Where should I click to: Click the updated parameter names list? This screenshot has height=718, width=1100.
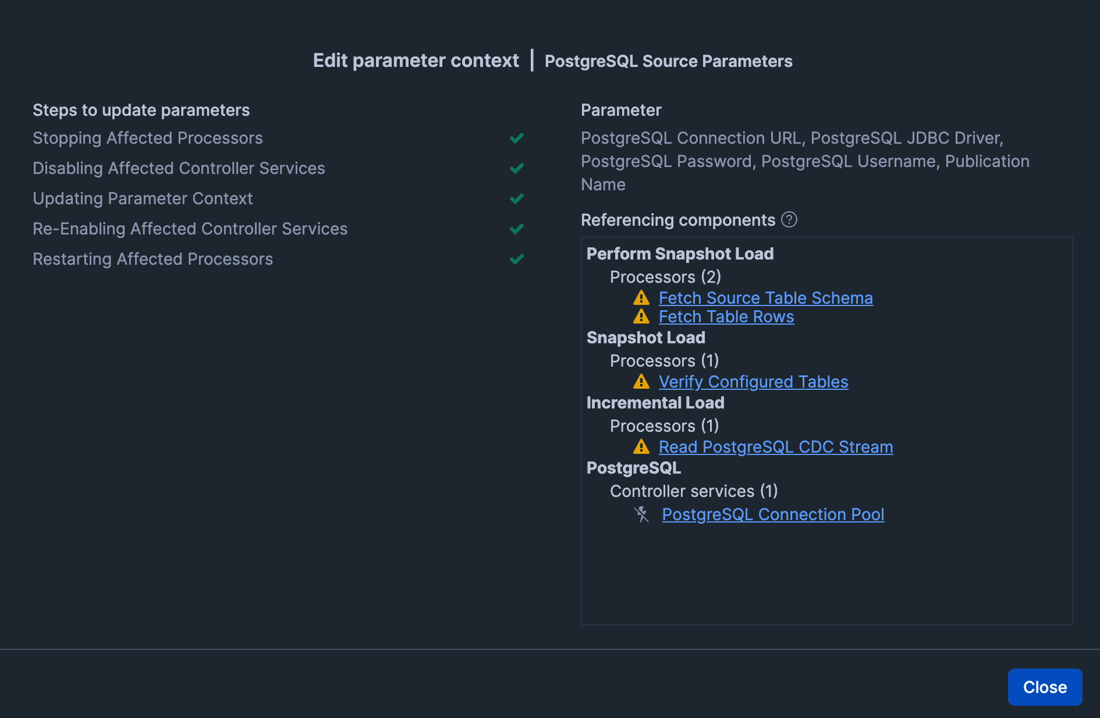click(805, 161)
